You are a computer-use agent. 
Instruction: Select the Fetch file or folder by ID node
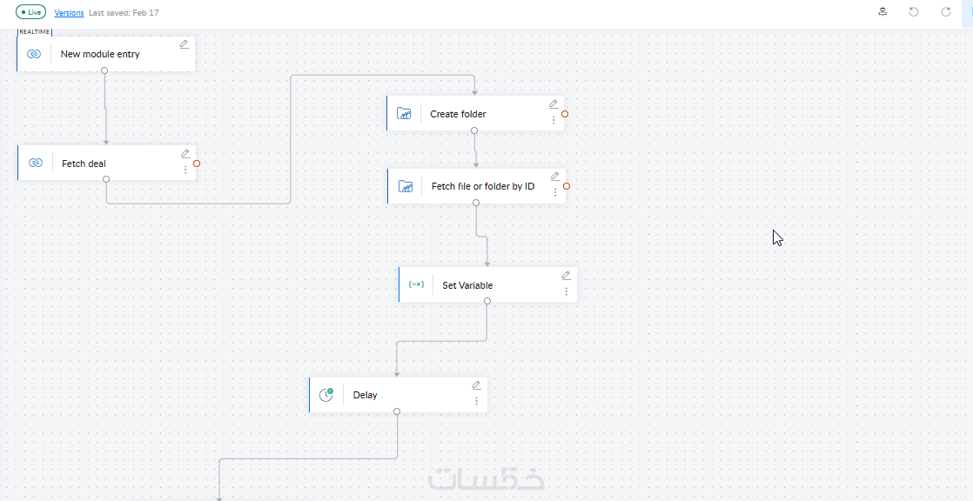coord(483,186)
